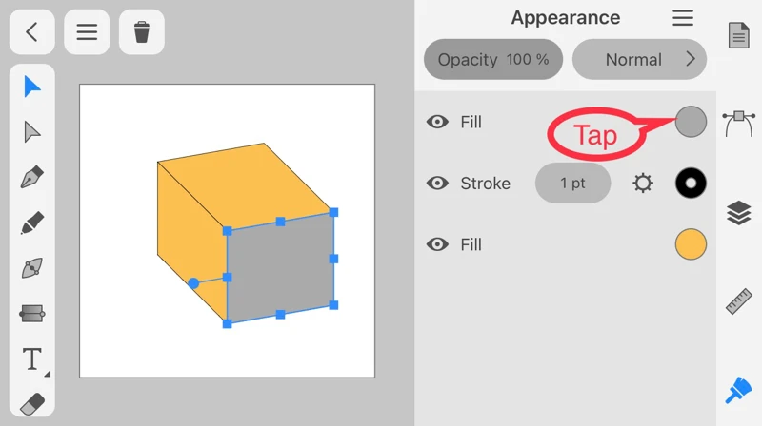
Task: Delete selection with the trash icon
Action: tap(142, 32)
